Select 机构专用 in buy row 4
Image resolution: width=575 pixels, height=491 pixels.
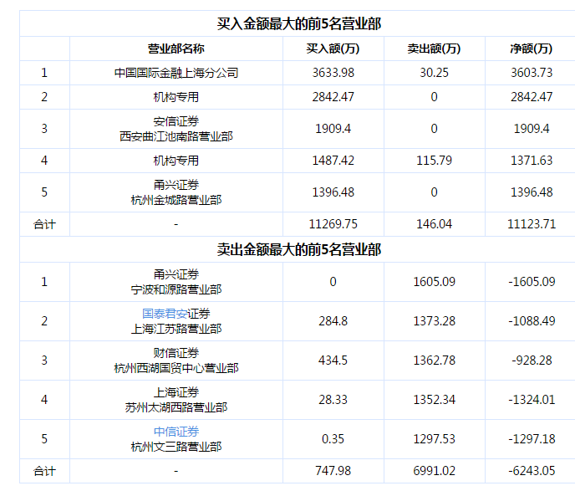coord(176,161)
